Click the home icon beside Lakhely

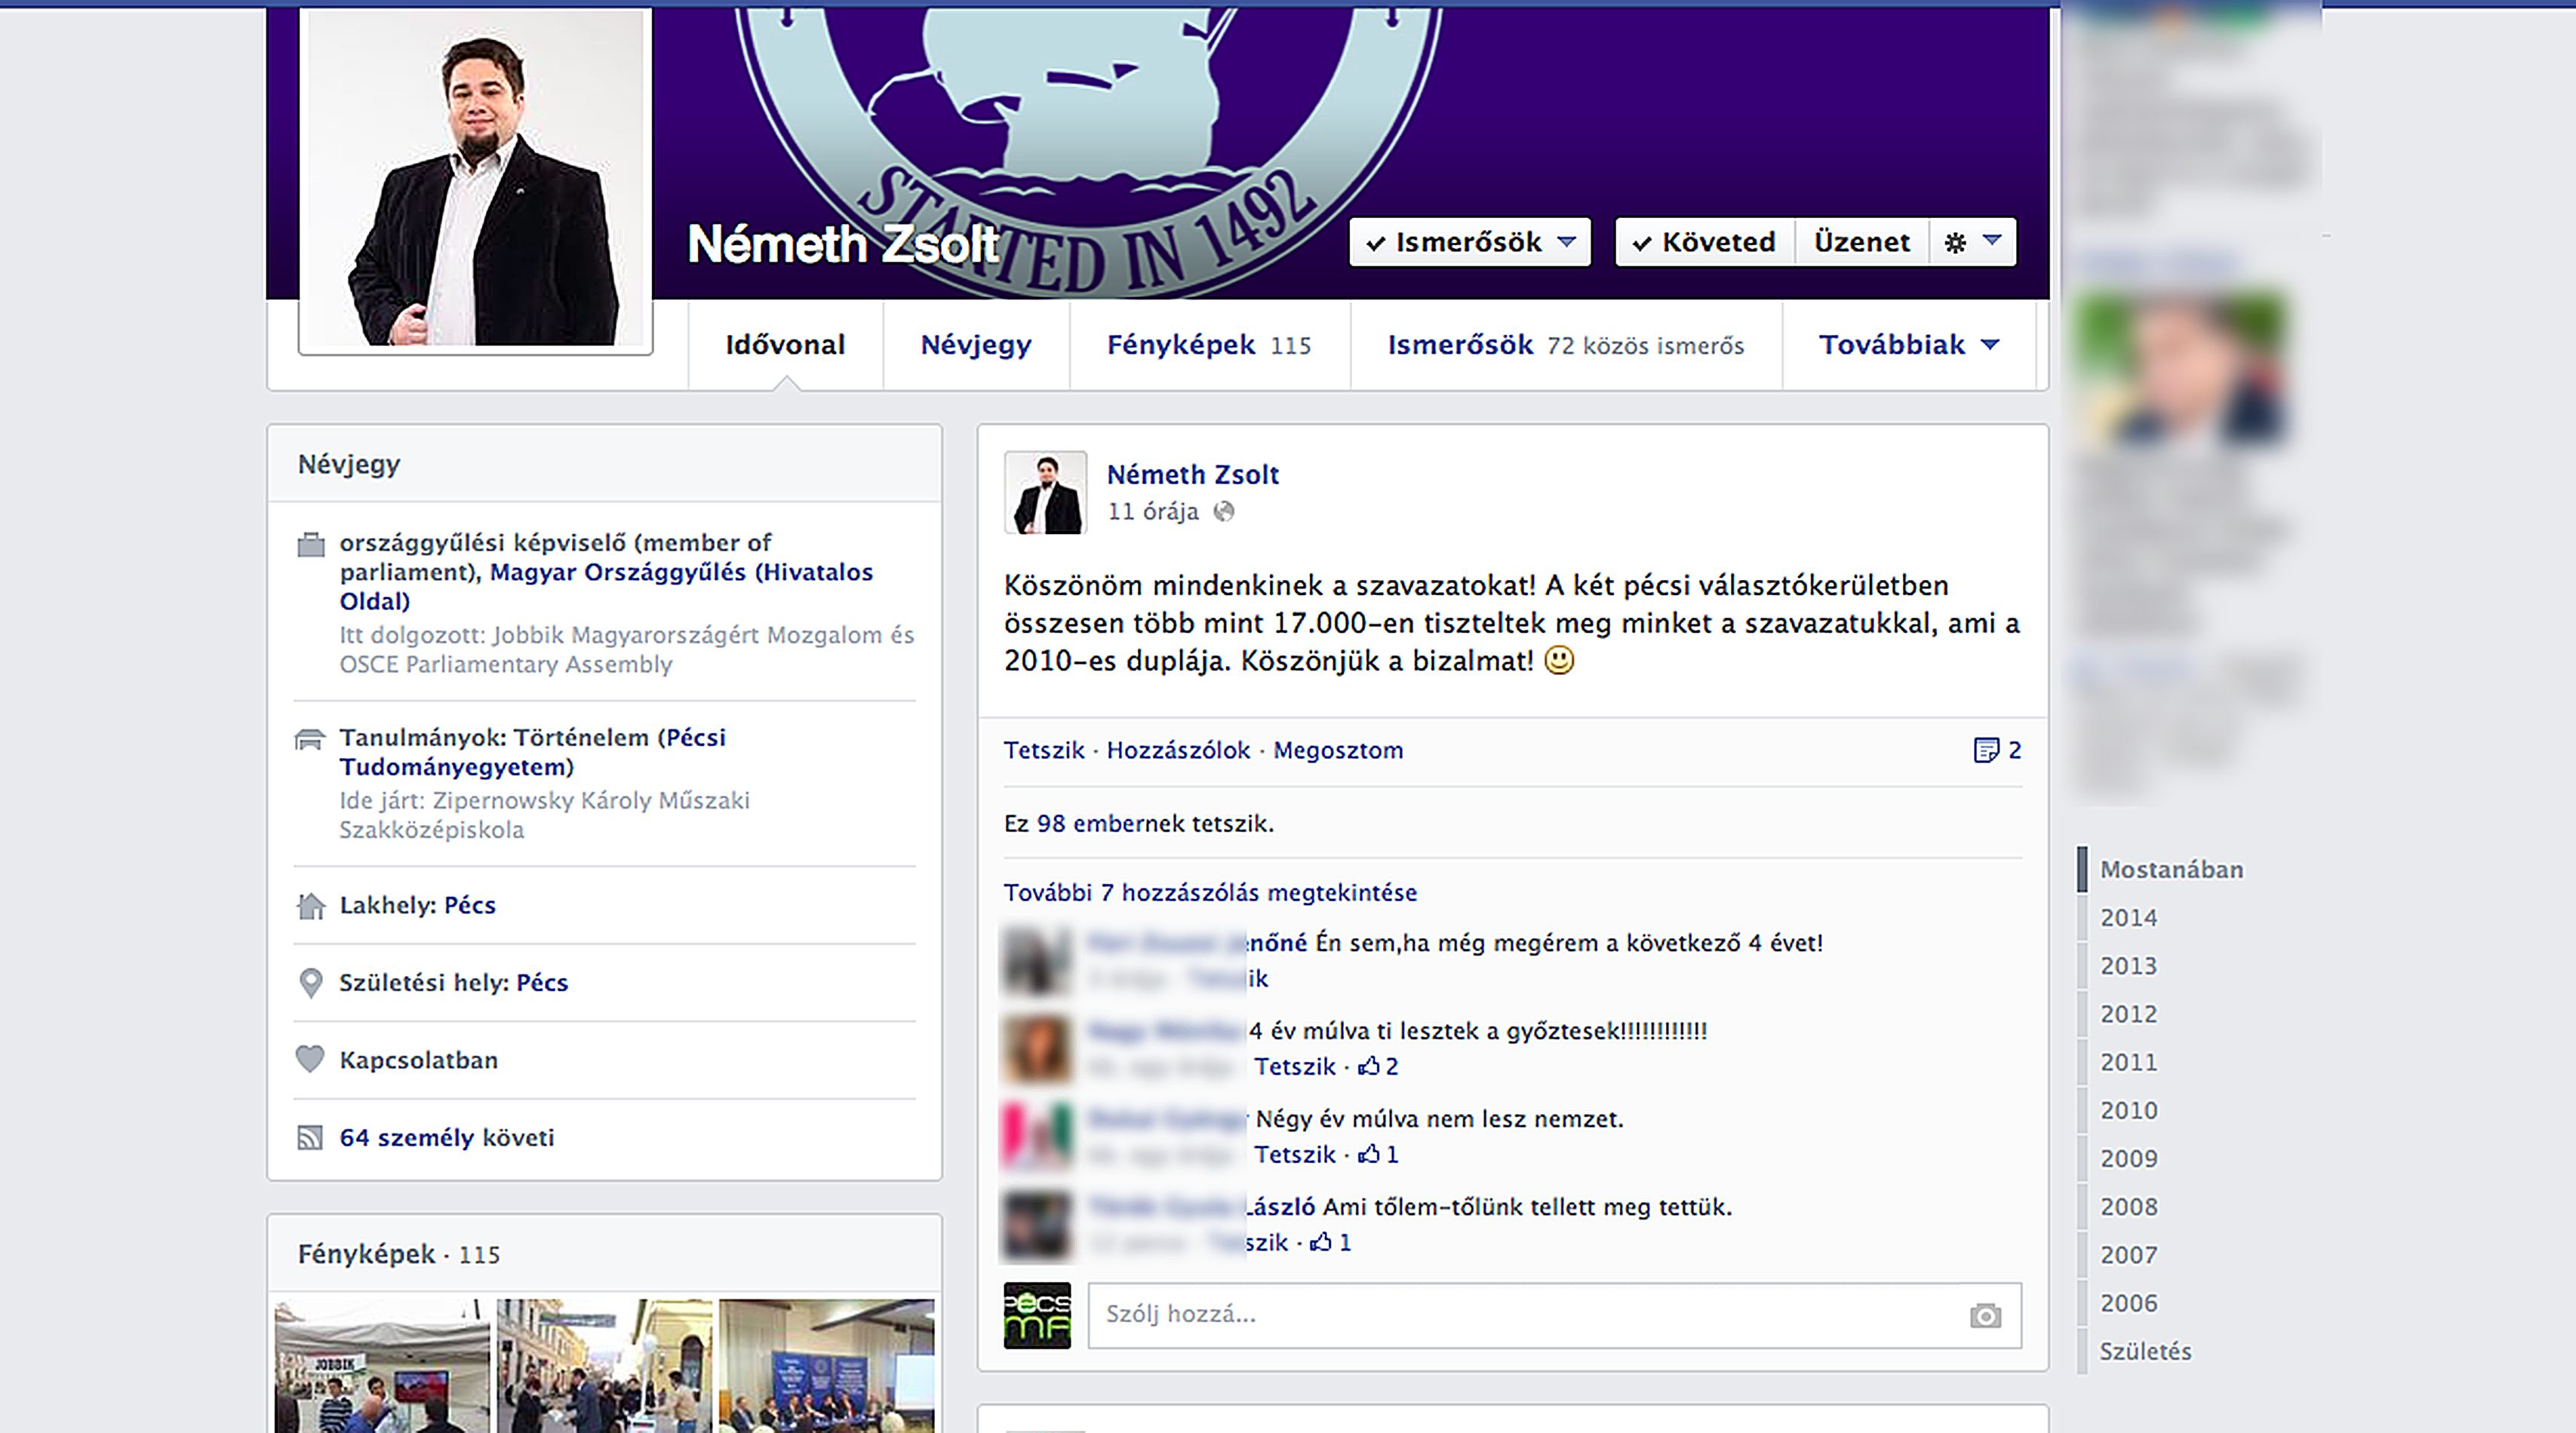pos(311,905)
